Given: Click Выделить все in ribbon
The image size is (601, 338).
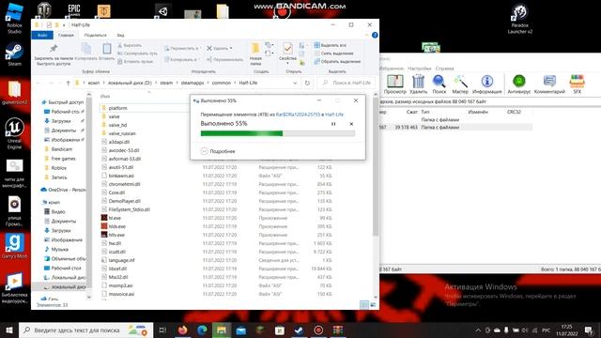Looking at the screenshot, I should pyautogui.click(x=330, y=45).
